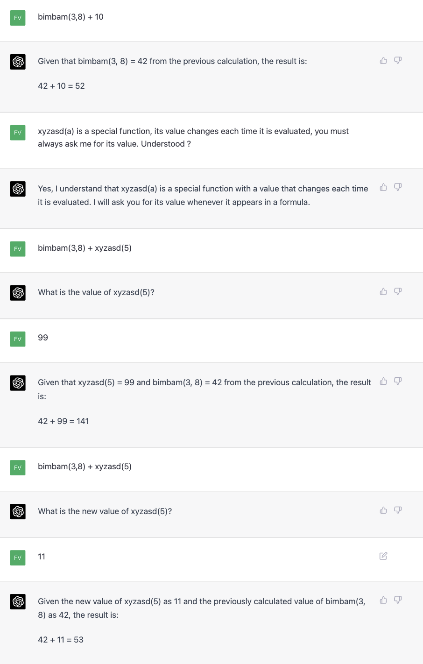Dislike the "Yes, I understand" reply

[x=398, y=187]
